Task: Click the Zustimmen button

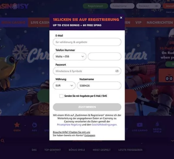Action: click(x=87, y=107)
